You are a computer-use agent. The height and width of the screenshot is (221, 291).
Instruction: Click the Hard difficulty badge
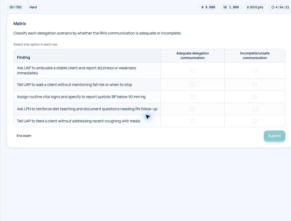[x=33, y=7]
